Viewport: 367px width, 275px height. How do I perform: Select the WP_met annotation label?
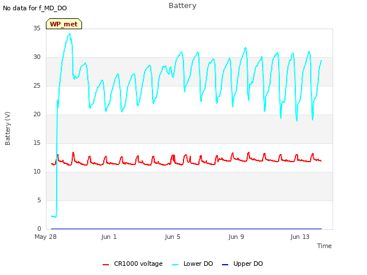coord(64,24)
